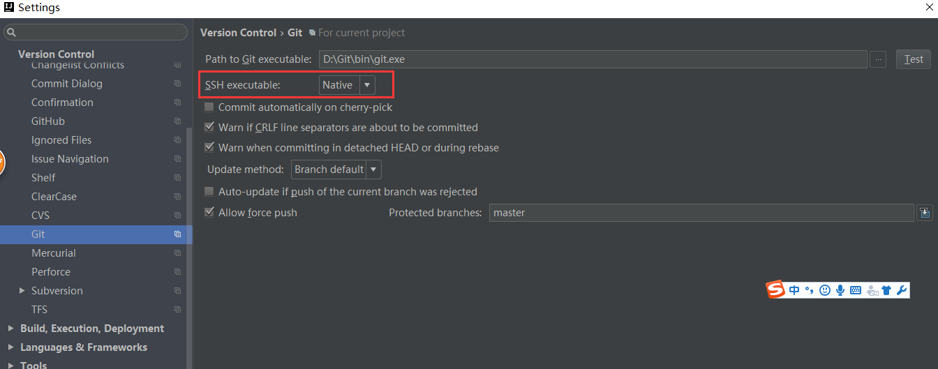
Task: Toggle the punctuation mode icon in IME bar
Action: coord(810,290)
